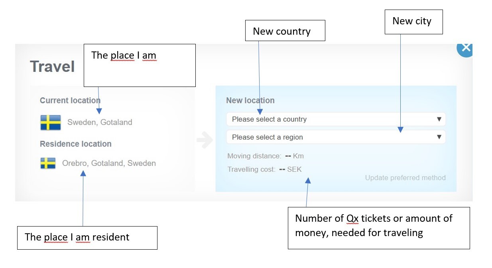The image size is (492, 268).
Task: Click the 'Residence location' label
Action: pos(76,144)
